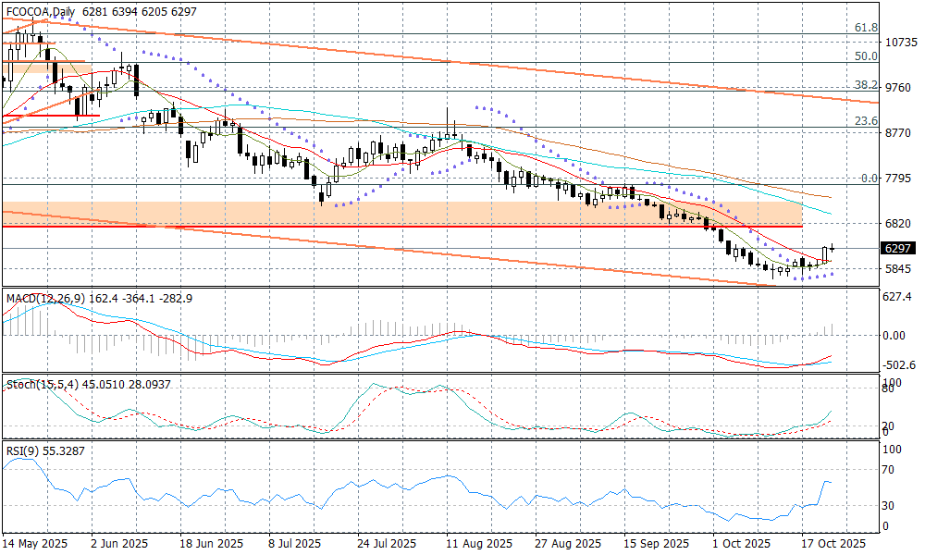Click the 10735 price axis label

pos(900,43)
